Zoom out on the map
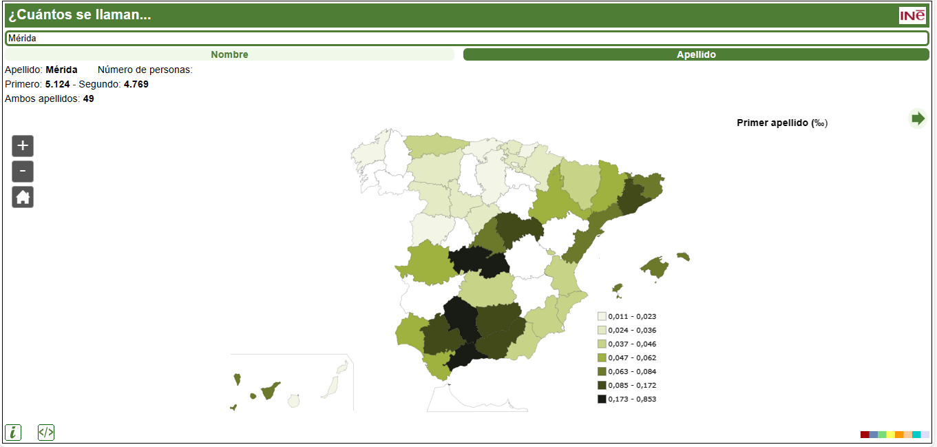 [23, 171]
